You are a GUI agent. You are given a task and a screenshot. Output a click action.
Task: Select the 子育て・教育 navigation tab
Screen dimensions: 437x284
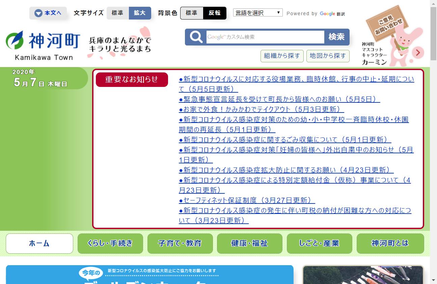pos(180,243)
